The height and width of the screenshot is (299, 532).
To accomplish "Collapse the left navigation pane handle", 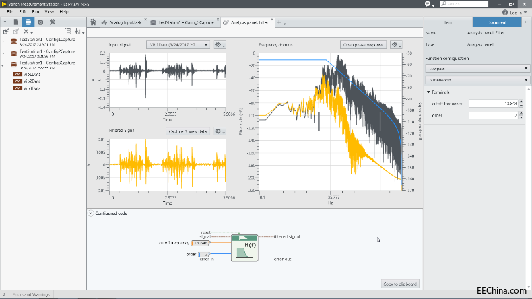I will point(5,22).
